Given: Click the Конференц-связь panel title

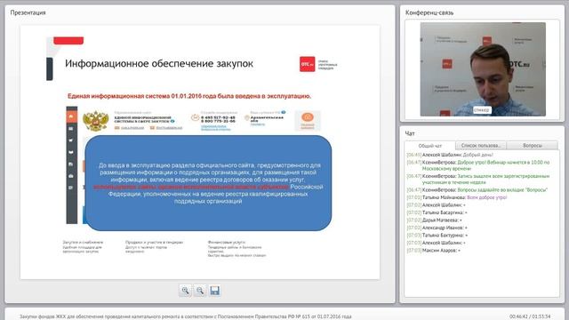Looking at the screenshot, I should 429,12.
